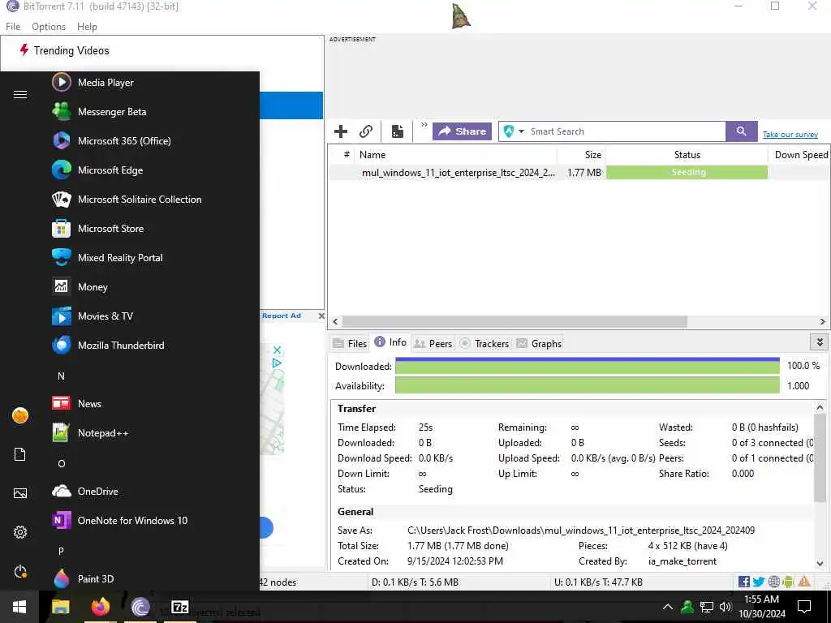The height and width of the screenshot is (623, 831).
Task: Click the Availability bar
Action: 588,385
